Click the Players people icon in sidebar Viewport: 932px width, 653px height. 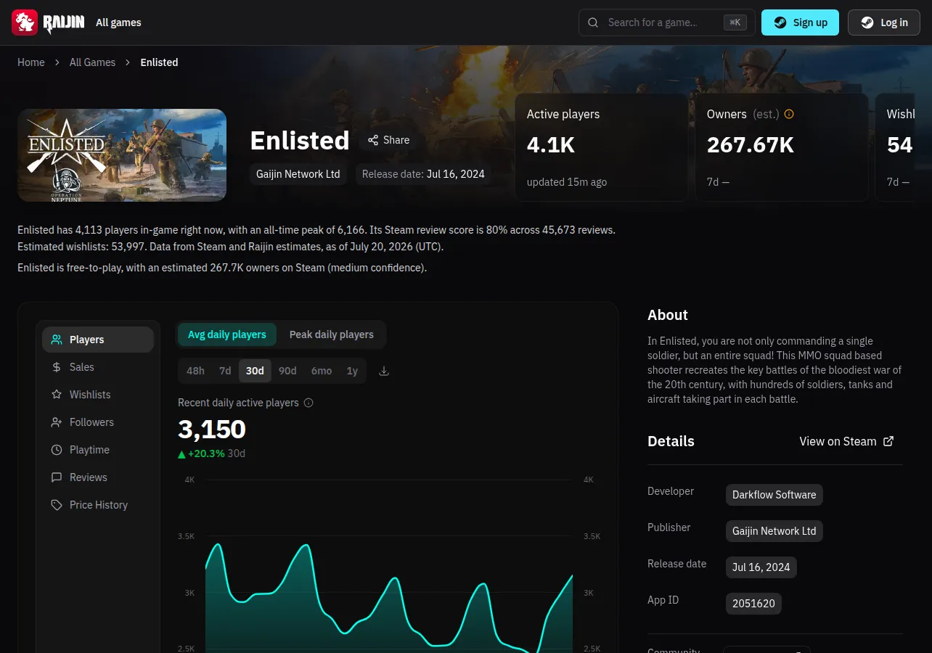pos(57,340)
